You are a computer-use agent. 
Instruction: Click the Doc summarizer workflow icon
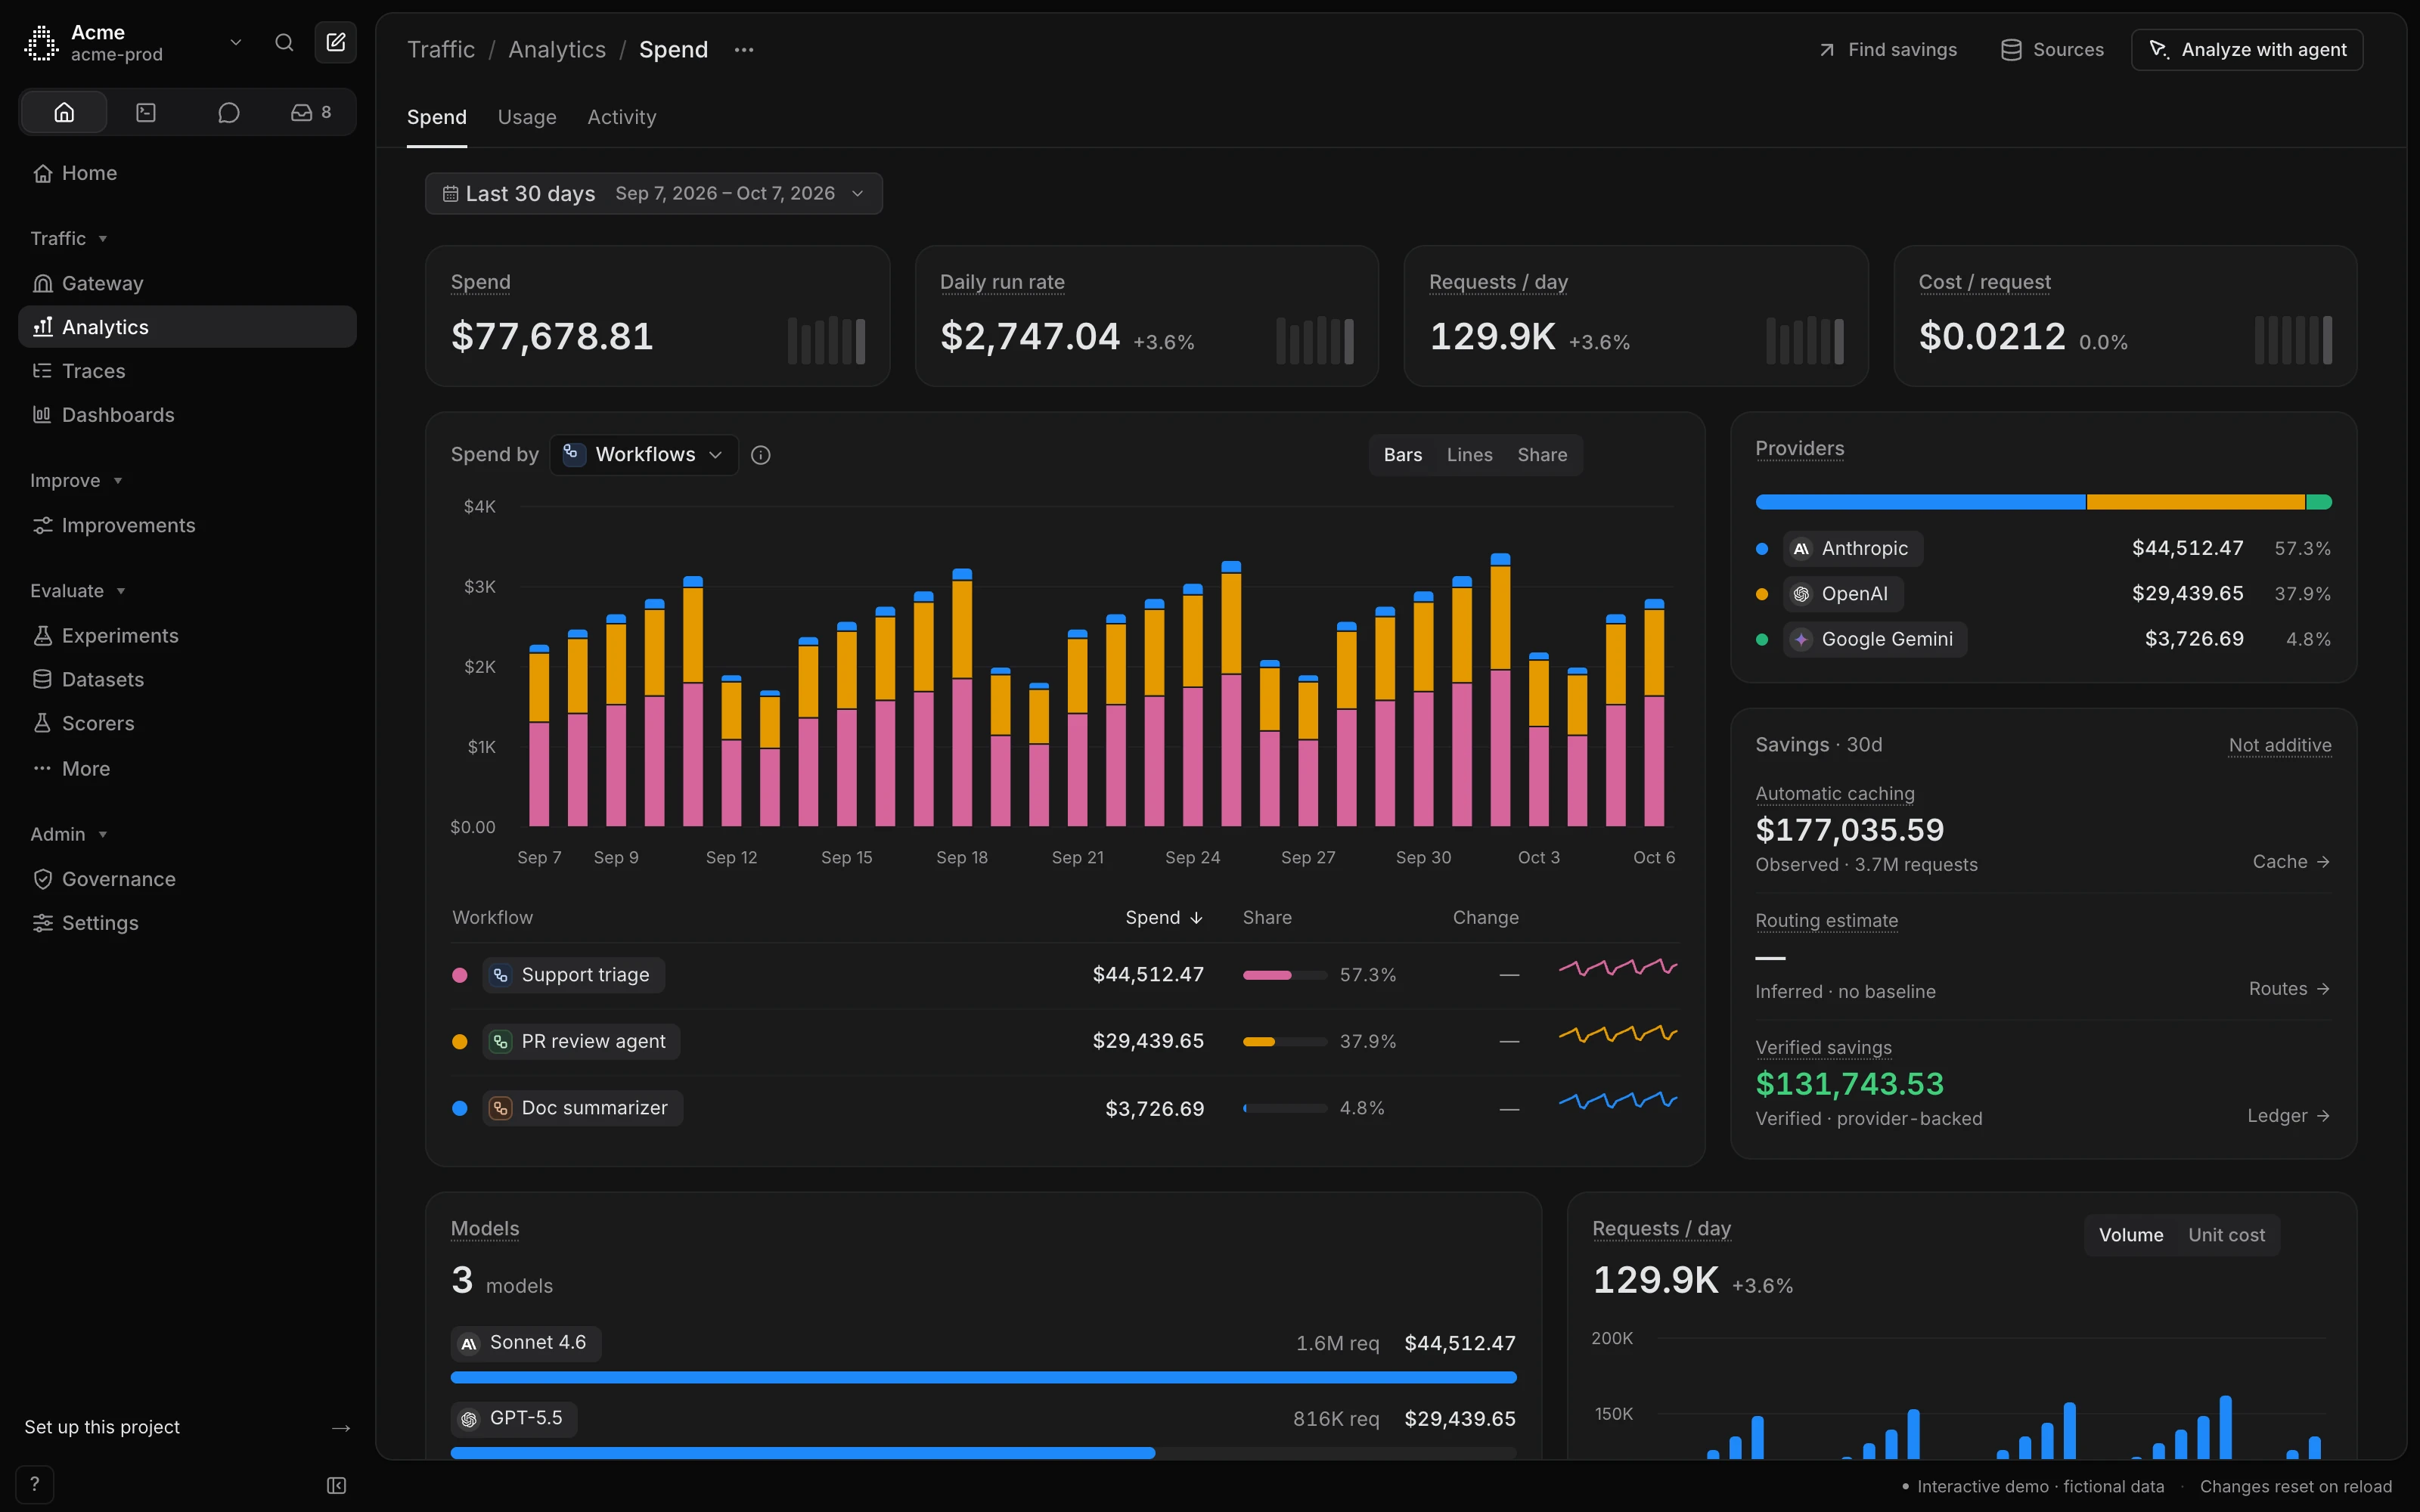pos(501,1108)
